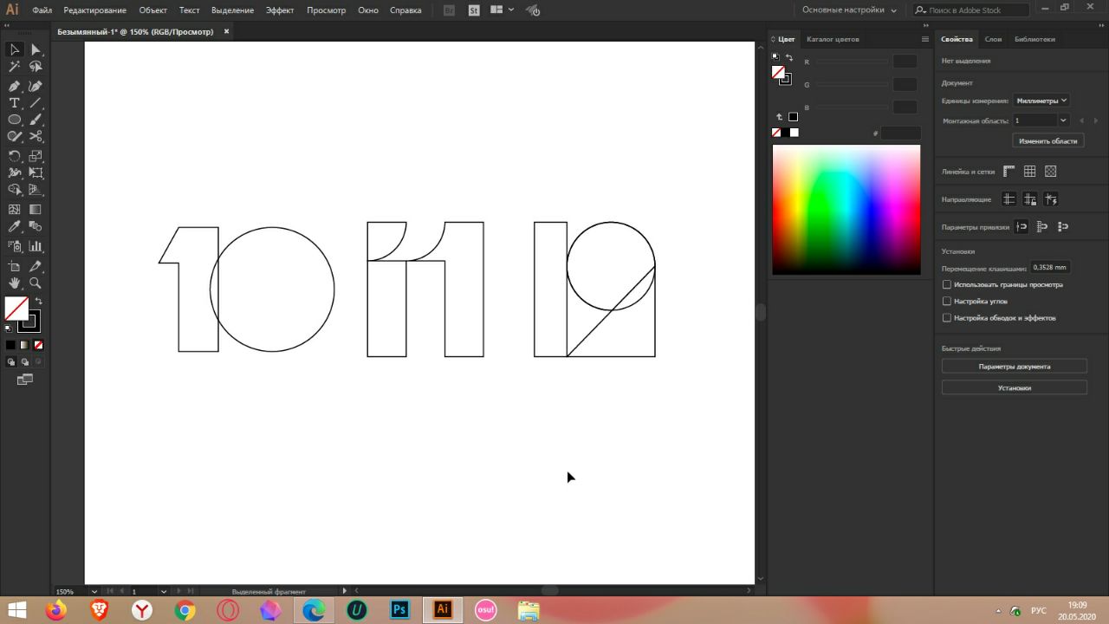
Task: Swap fill and stroke in the toolbar
Action: click(38, 301)
